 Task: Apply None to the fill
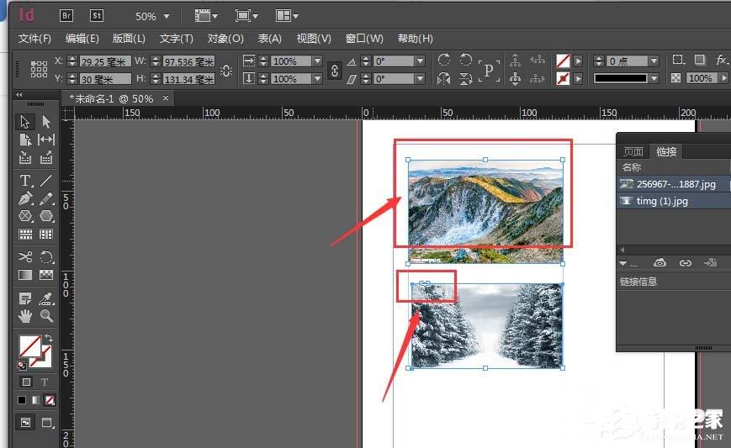pos(50,399)
